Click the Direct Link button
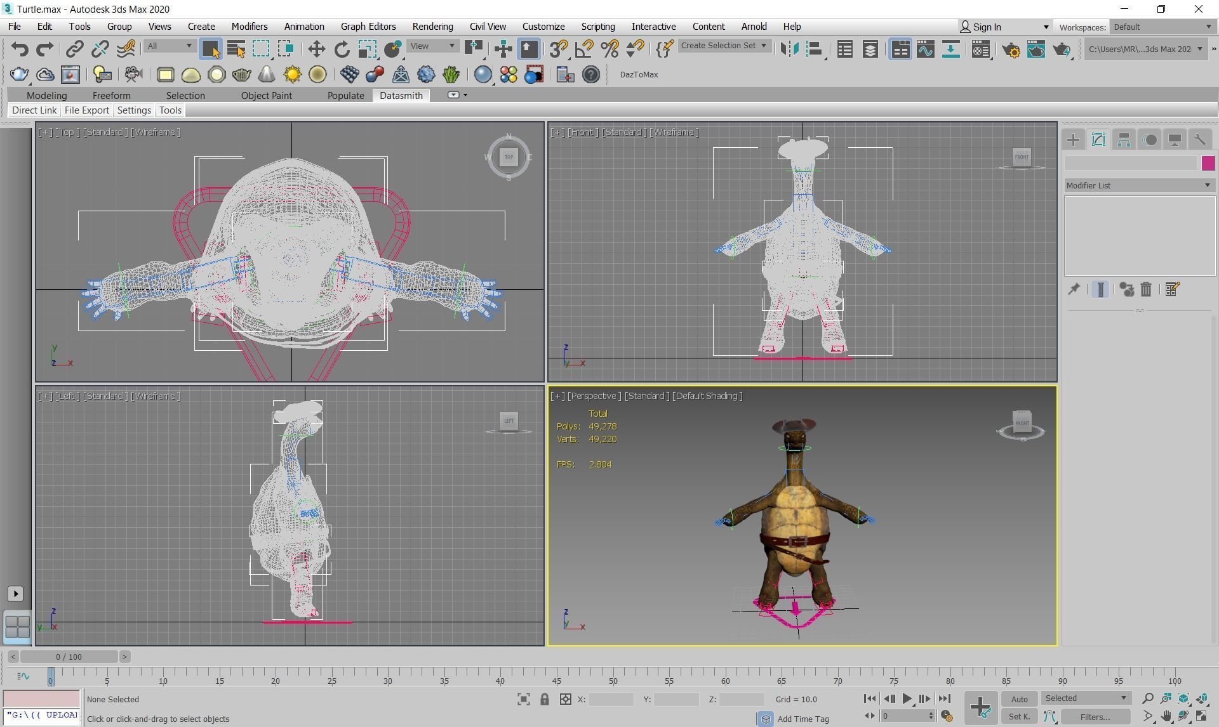 tap(34, 110)
